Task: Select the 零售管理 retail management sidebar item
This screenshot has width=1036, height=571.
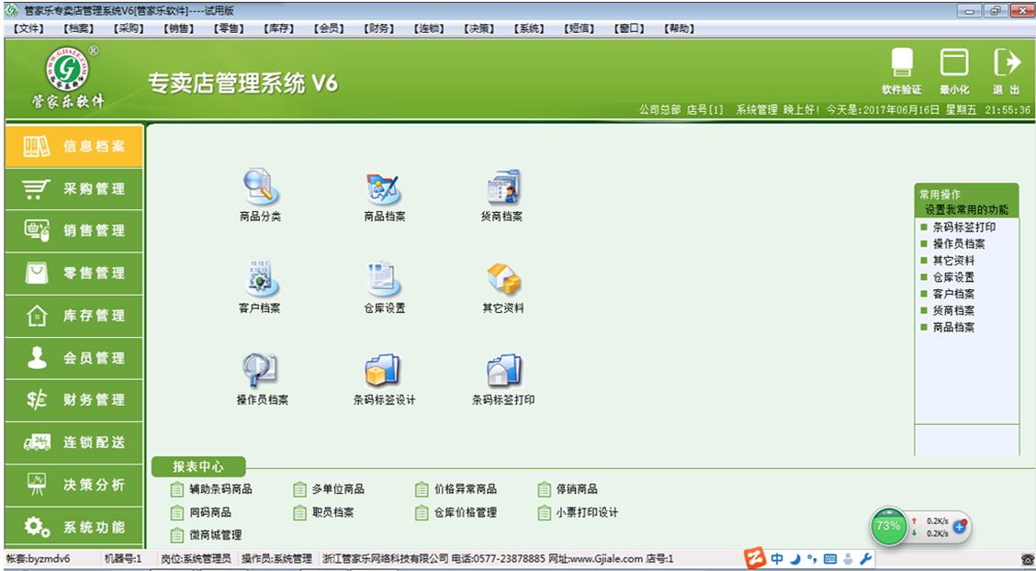Action: point(73,273)
